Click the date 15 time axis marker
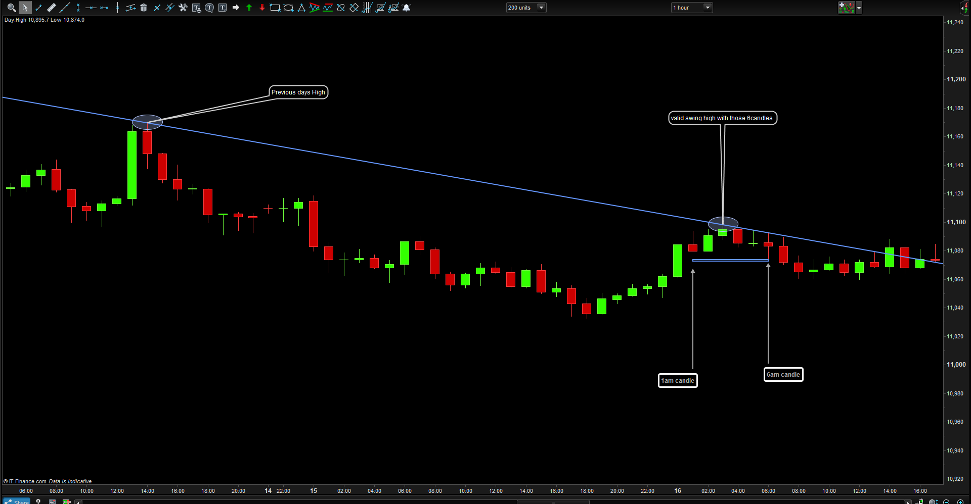 [x=314, y=491]
